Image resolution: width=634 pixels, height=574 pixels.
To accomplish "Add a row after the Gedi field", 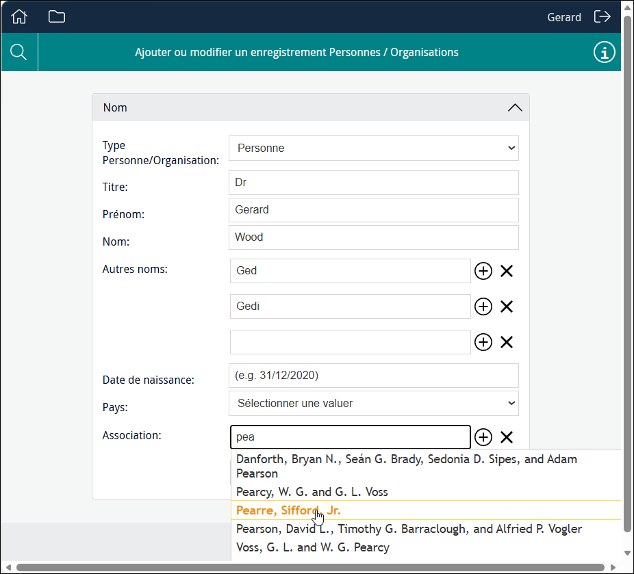I will pyautogui.click(x=483, y=306).
